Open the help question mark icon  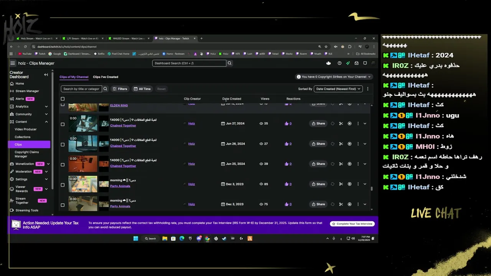pyautogui.click(x=339, y=63)
